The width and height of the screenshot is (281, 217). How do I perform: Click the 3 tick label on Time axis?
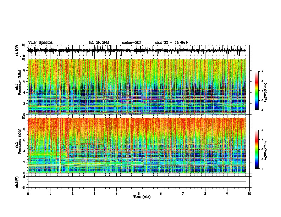point(94,194)
